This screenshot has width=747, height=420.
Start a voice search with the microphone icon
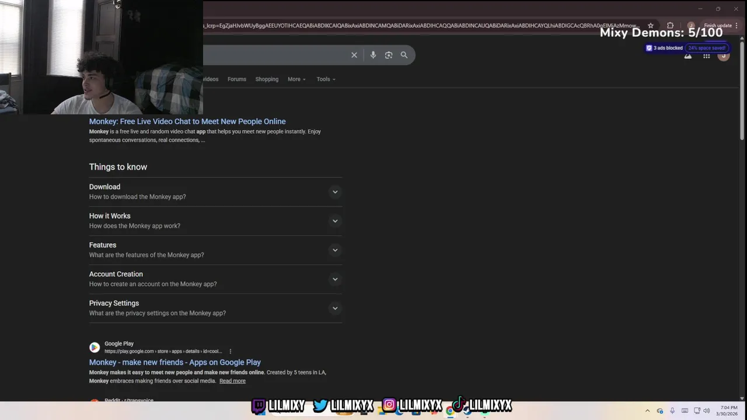point(373,55)
